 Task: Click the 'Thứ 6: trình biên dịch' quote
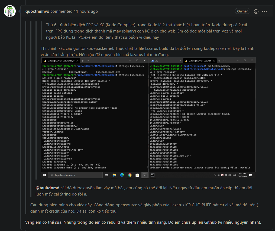coord(146,31)
